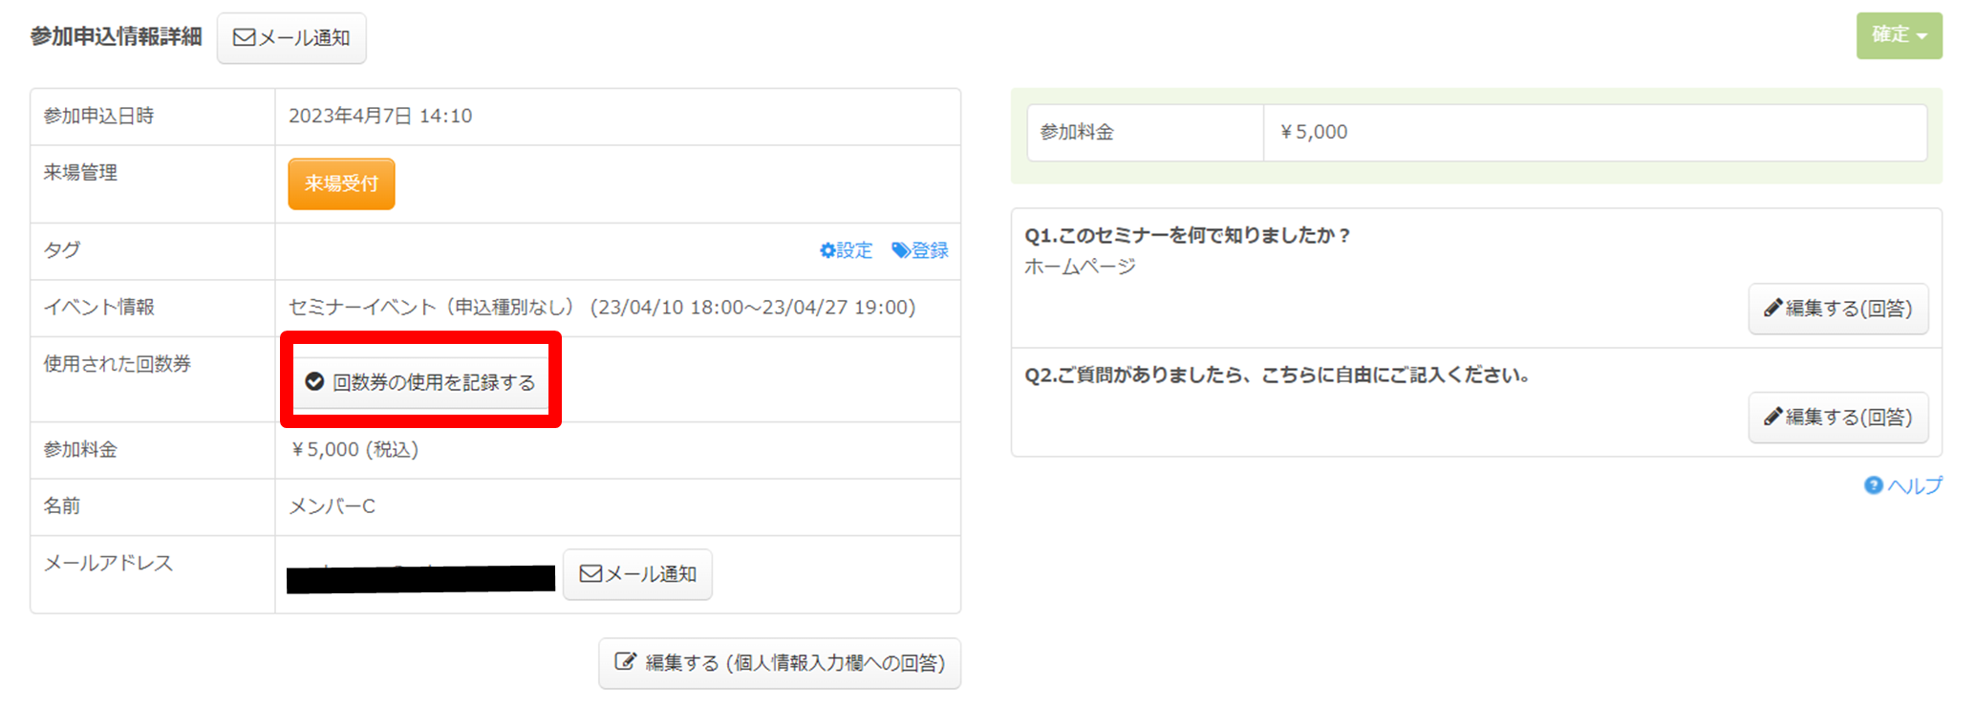Click the tag icon beside 登録
Viewport: 1976px width, 708px height.
tap(900, 250)
